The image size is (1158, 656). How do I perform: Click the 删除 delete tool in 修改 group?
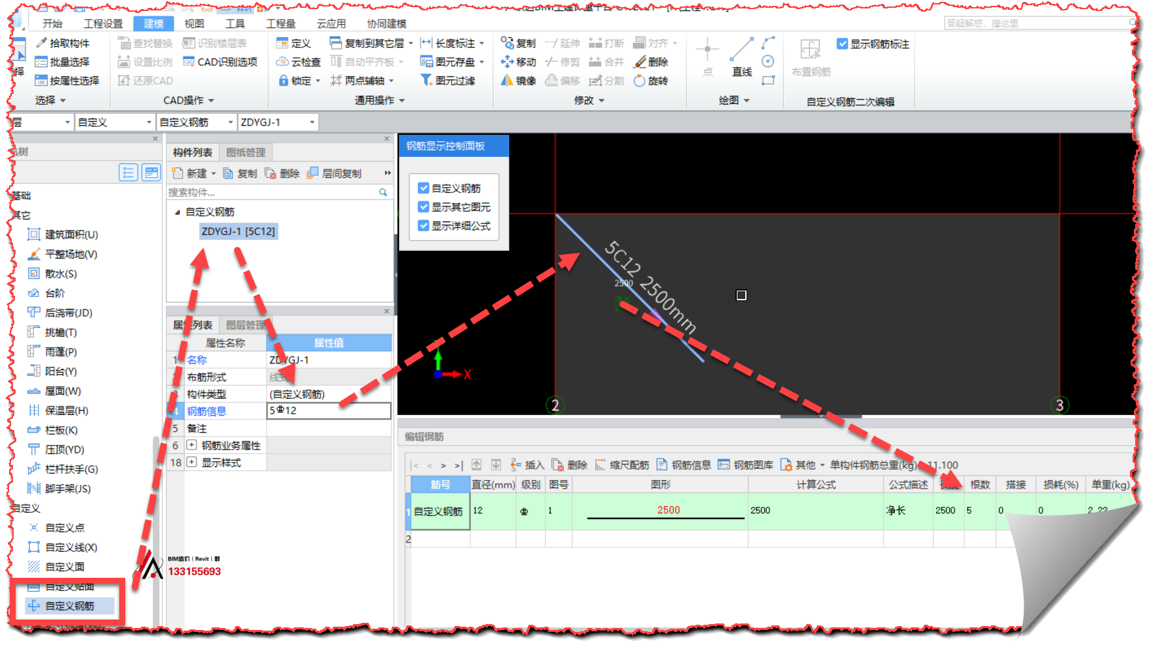tap(651, 62)
